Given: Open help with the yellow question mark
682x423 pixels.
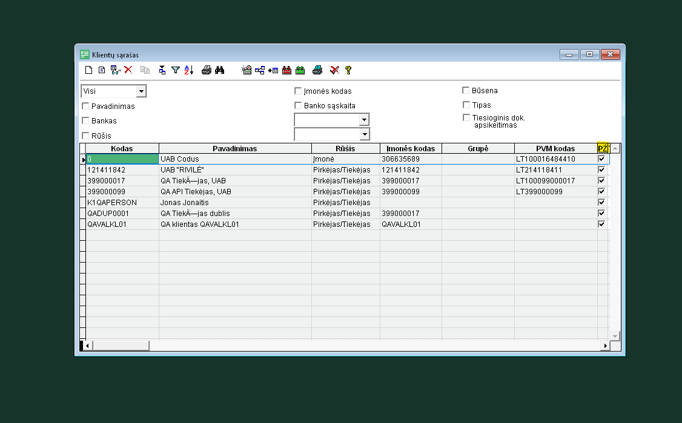Looking at the screenshot, I should pos(348,70).
